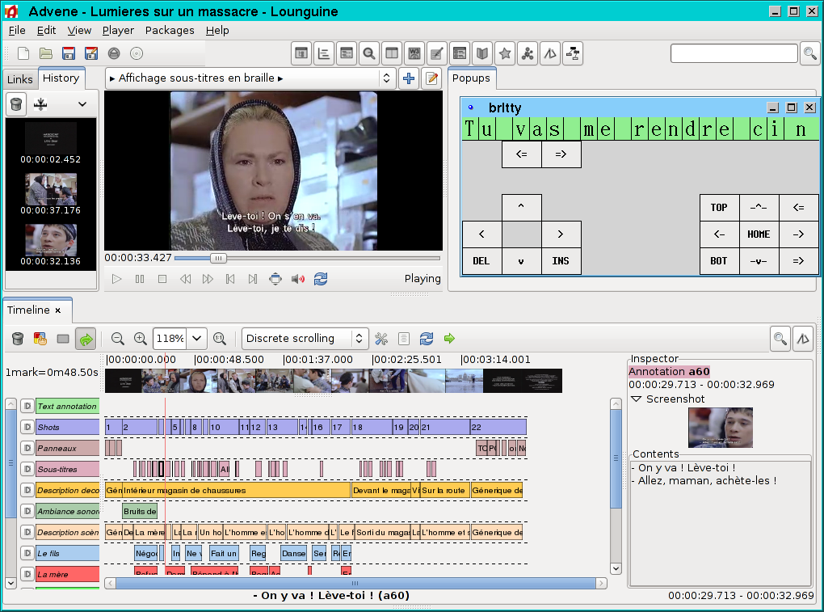
Task: Click the blue plus icon beside the view selector
Action: click(x=409, y=78)
